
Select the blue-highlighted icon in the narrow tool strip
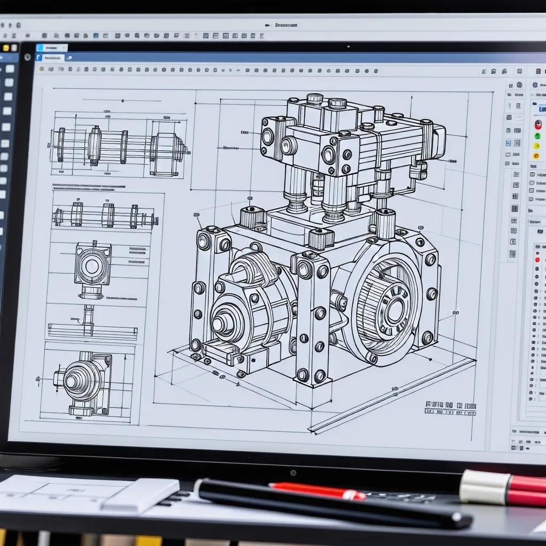click(x=508, y=143)
